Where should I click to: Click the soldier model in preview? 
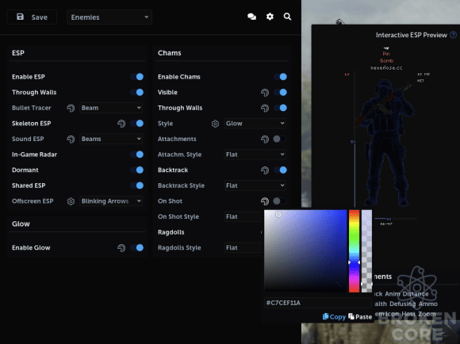click(385, 143)
